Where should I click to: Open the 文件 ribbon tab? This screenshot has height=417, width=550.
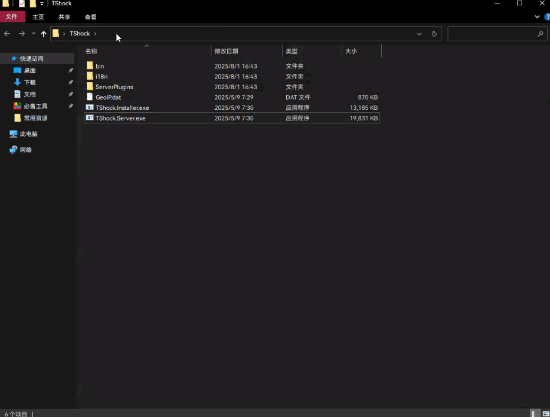pos(12,17)
